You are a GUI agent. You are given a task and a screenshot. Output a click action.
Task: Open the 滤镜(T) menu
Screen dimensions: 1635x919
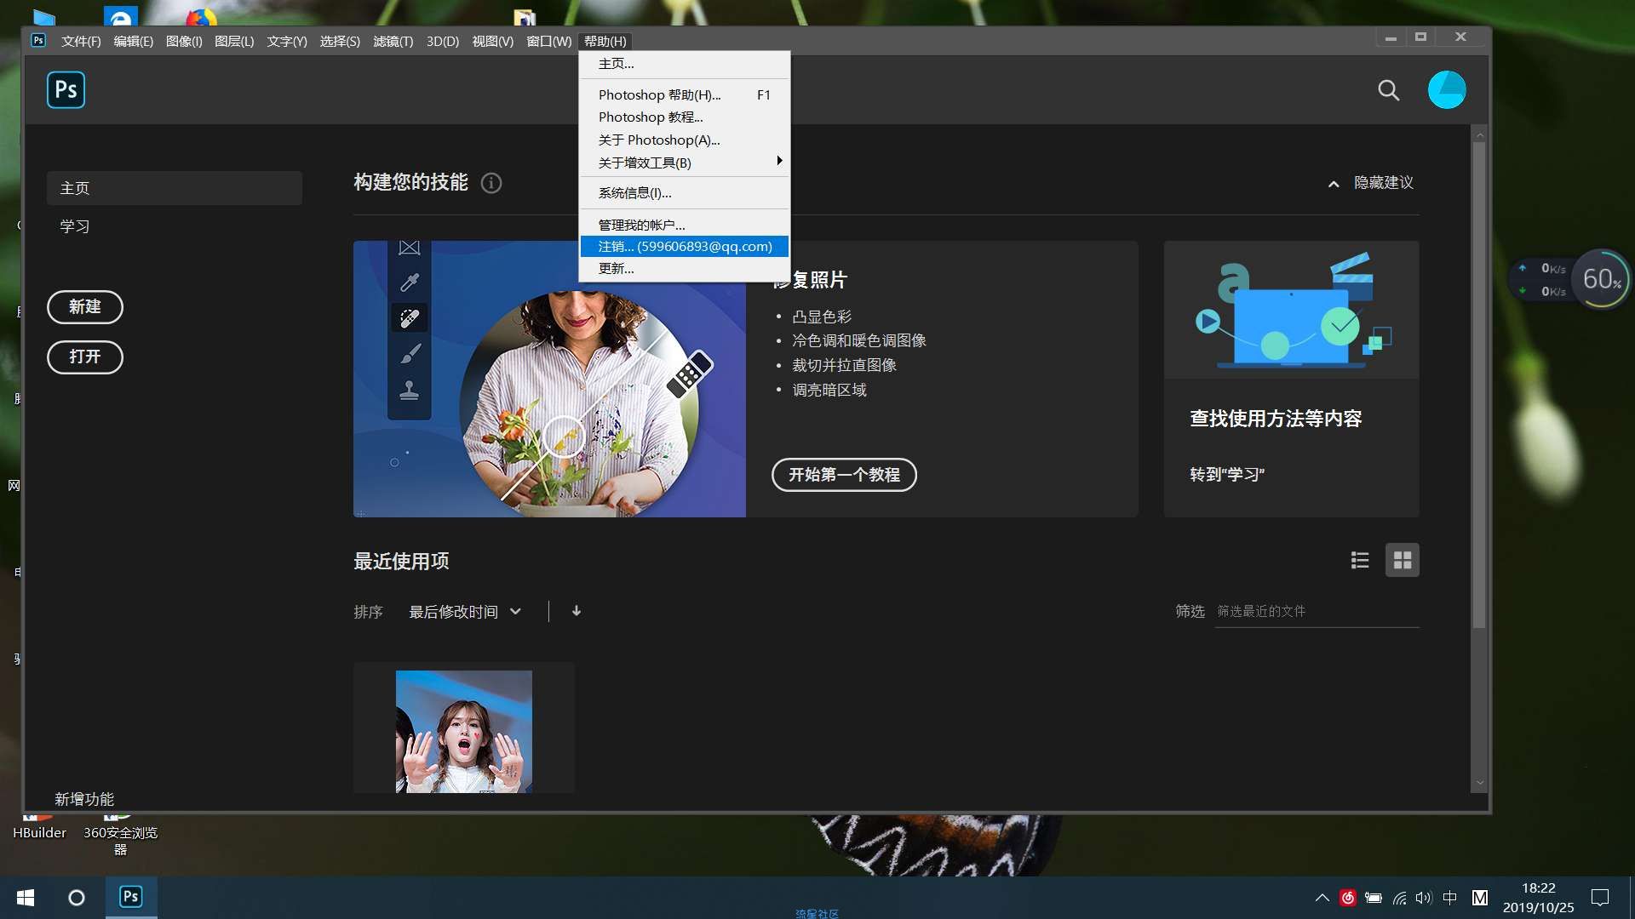(393, 41)
